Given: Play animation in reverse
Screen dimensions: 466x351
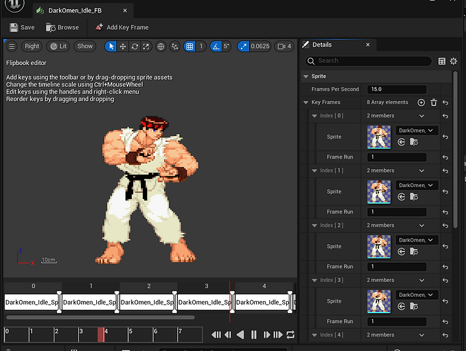Looking at the screenshot, I should (x=240, y=335).
